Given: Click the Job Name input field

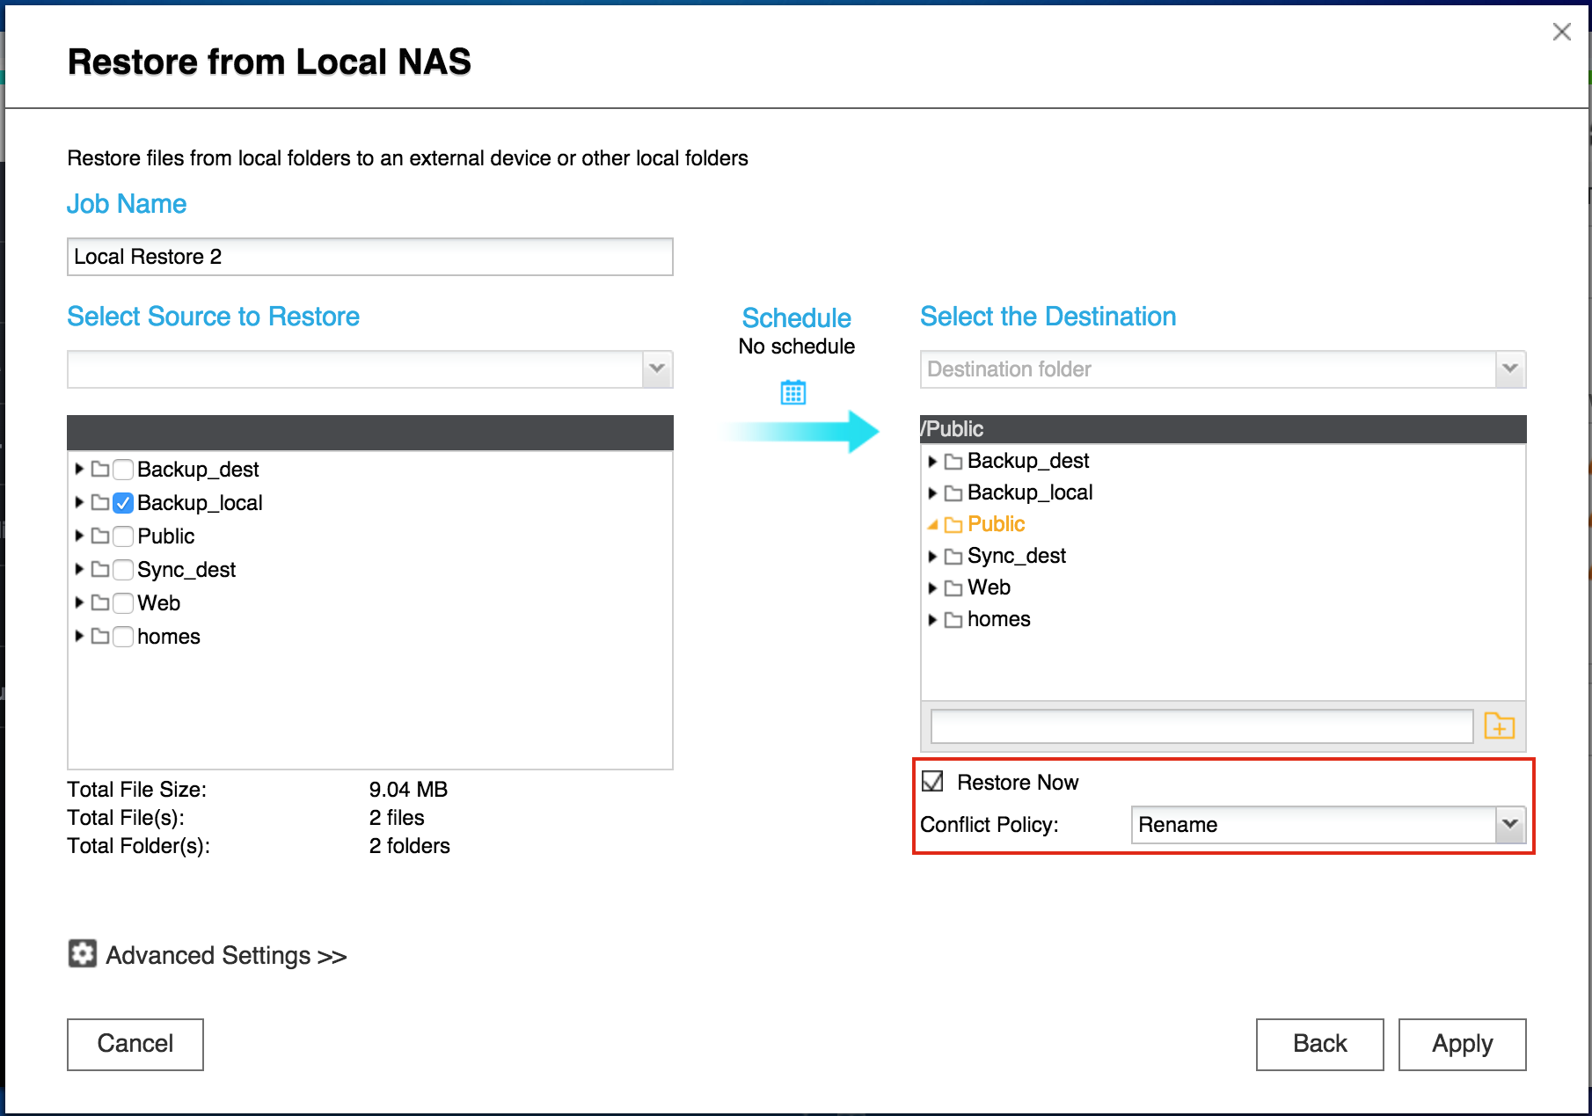Looking at the screenshot, I should [370, 257].
